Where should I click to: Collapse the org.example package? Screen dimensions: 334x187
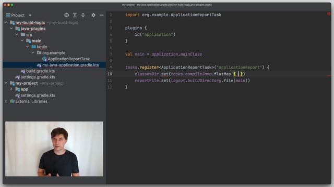[33, 52]
